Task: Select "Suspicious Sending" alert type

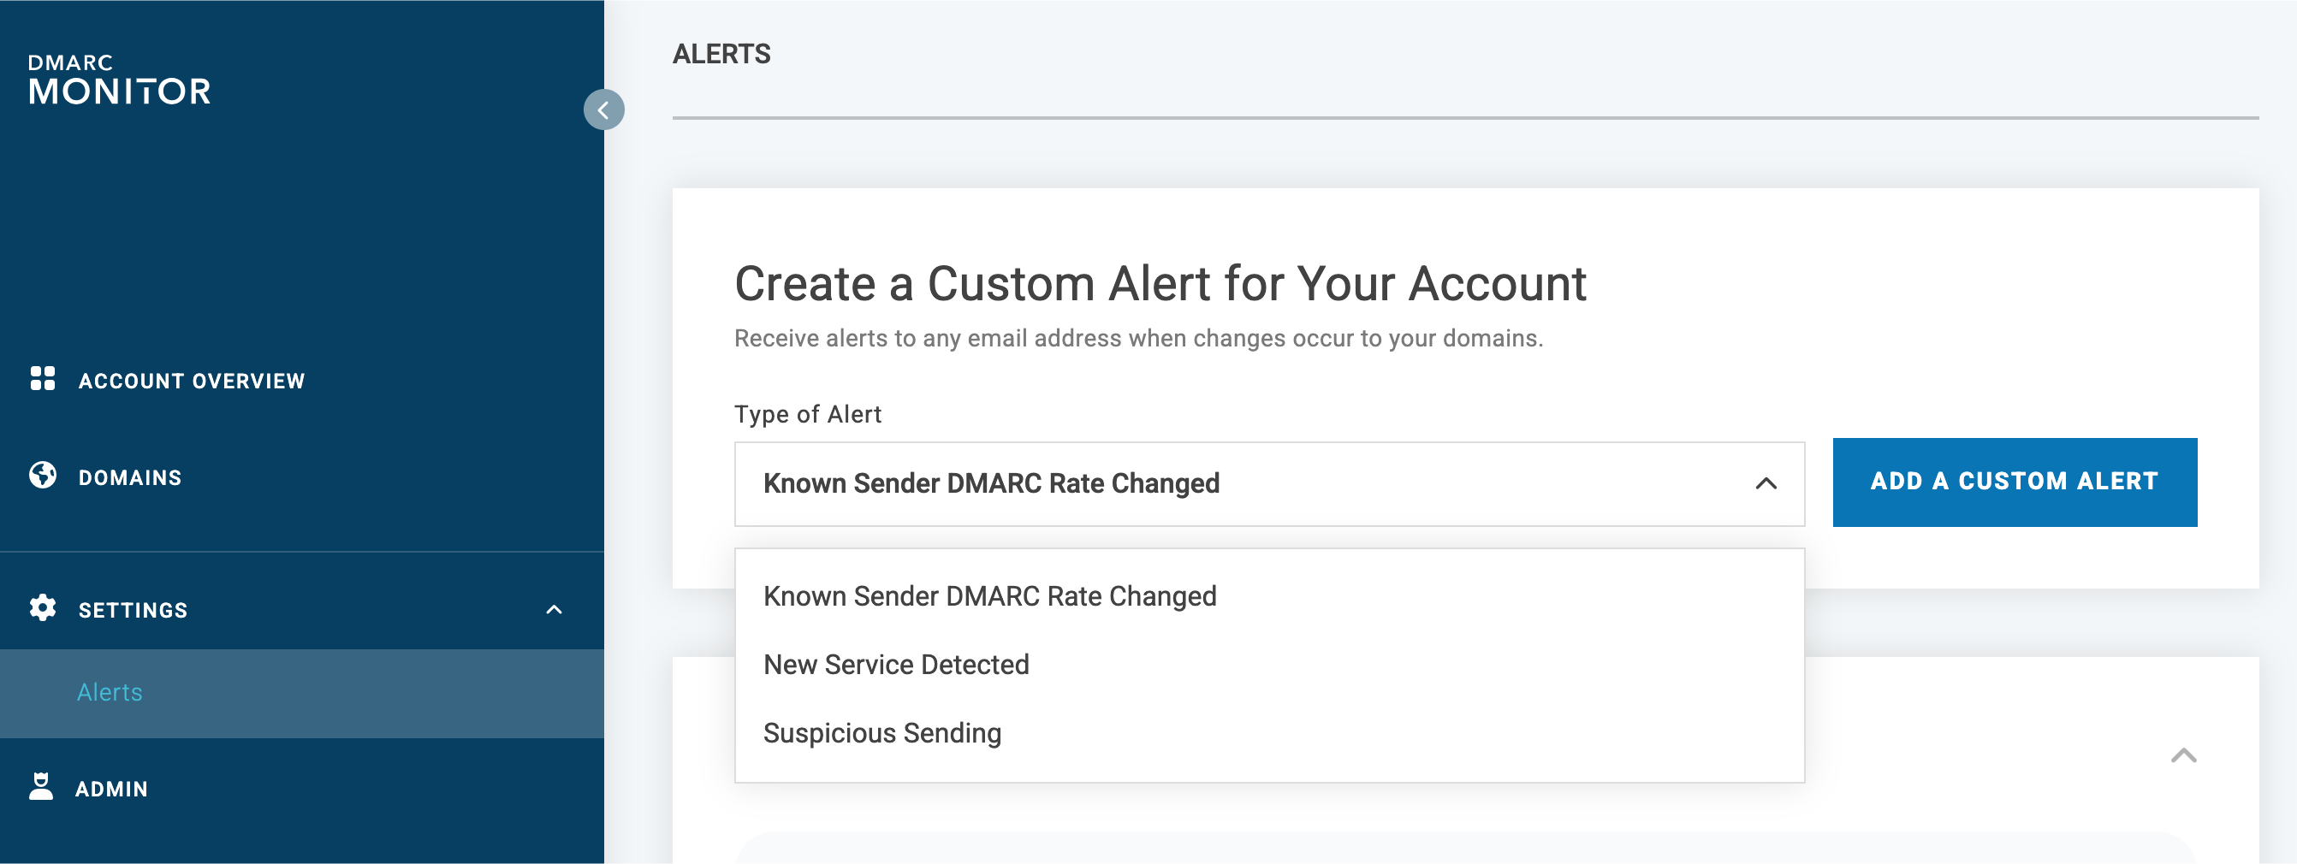Action: click(x=881, y=732)
